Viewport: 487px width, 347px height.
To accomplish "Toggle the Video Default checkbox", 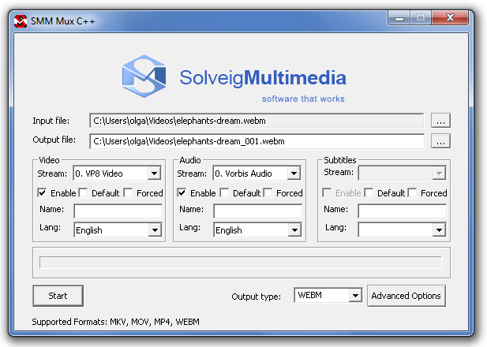I will tap(83, 192).
